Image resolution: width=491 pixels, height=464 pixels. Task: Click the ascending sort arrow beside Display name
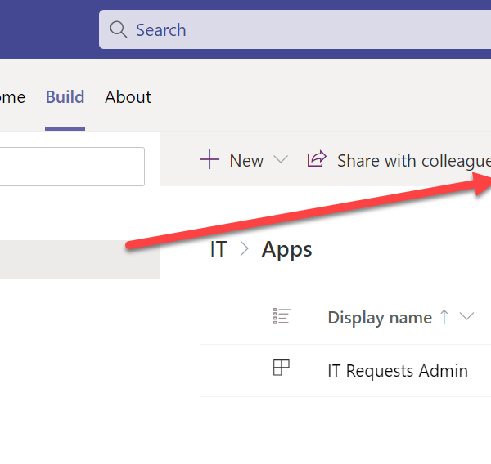[444, 317]
